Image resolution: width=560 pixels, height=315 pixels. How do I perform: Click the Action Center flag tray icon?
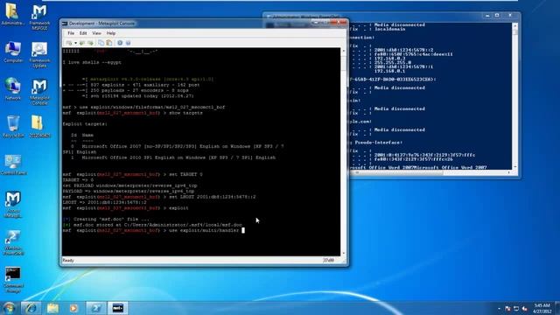click(x=507, y=309)
